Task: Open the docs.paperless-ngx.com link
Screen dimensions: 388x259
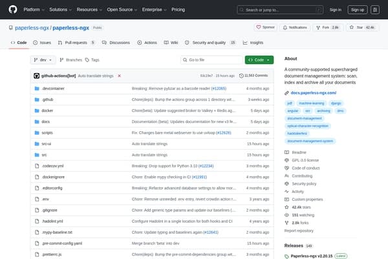Action: [314, 93]
